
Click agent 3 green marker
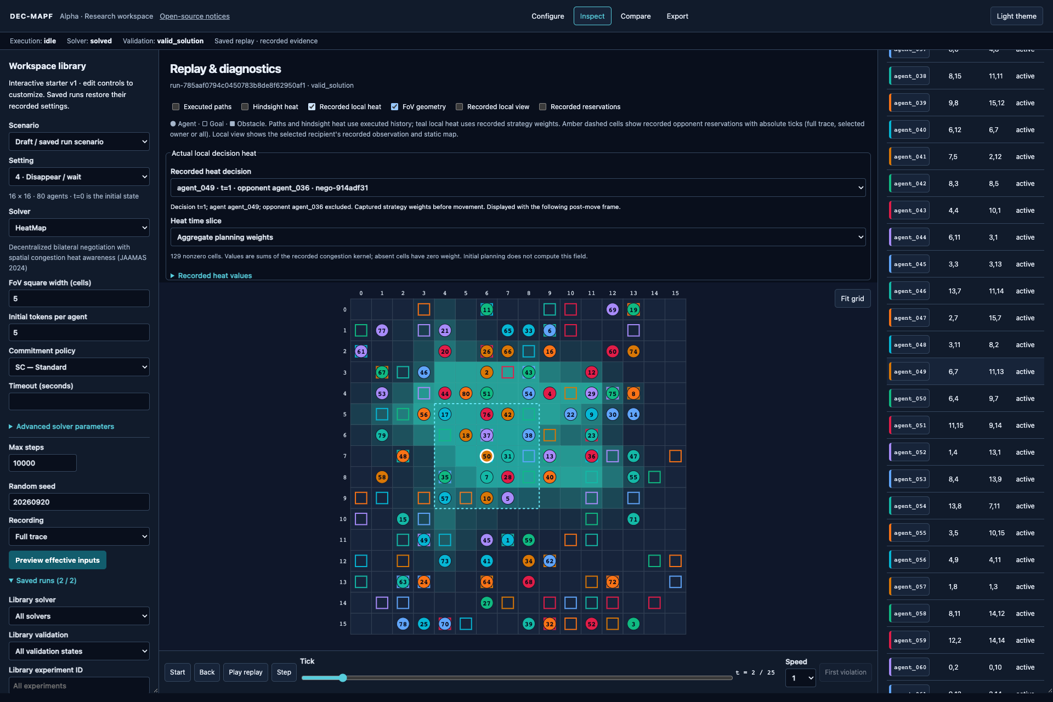point(633,624)
